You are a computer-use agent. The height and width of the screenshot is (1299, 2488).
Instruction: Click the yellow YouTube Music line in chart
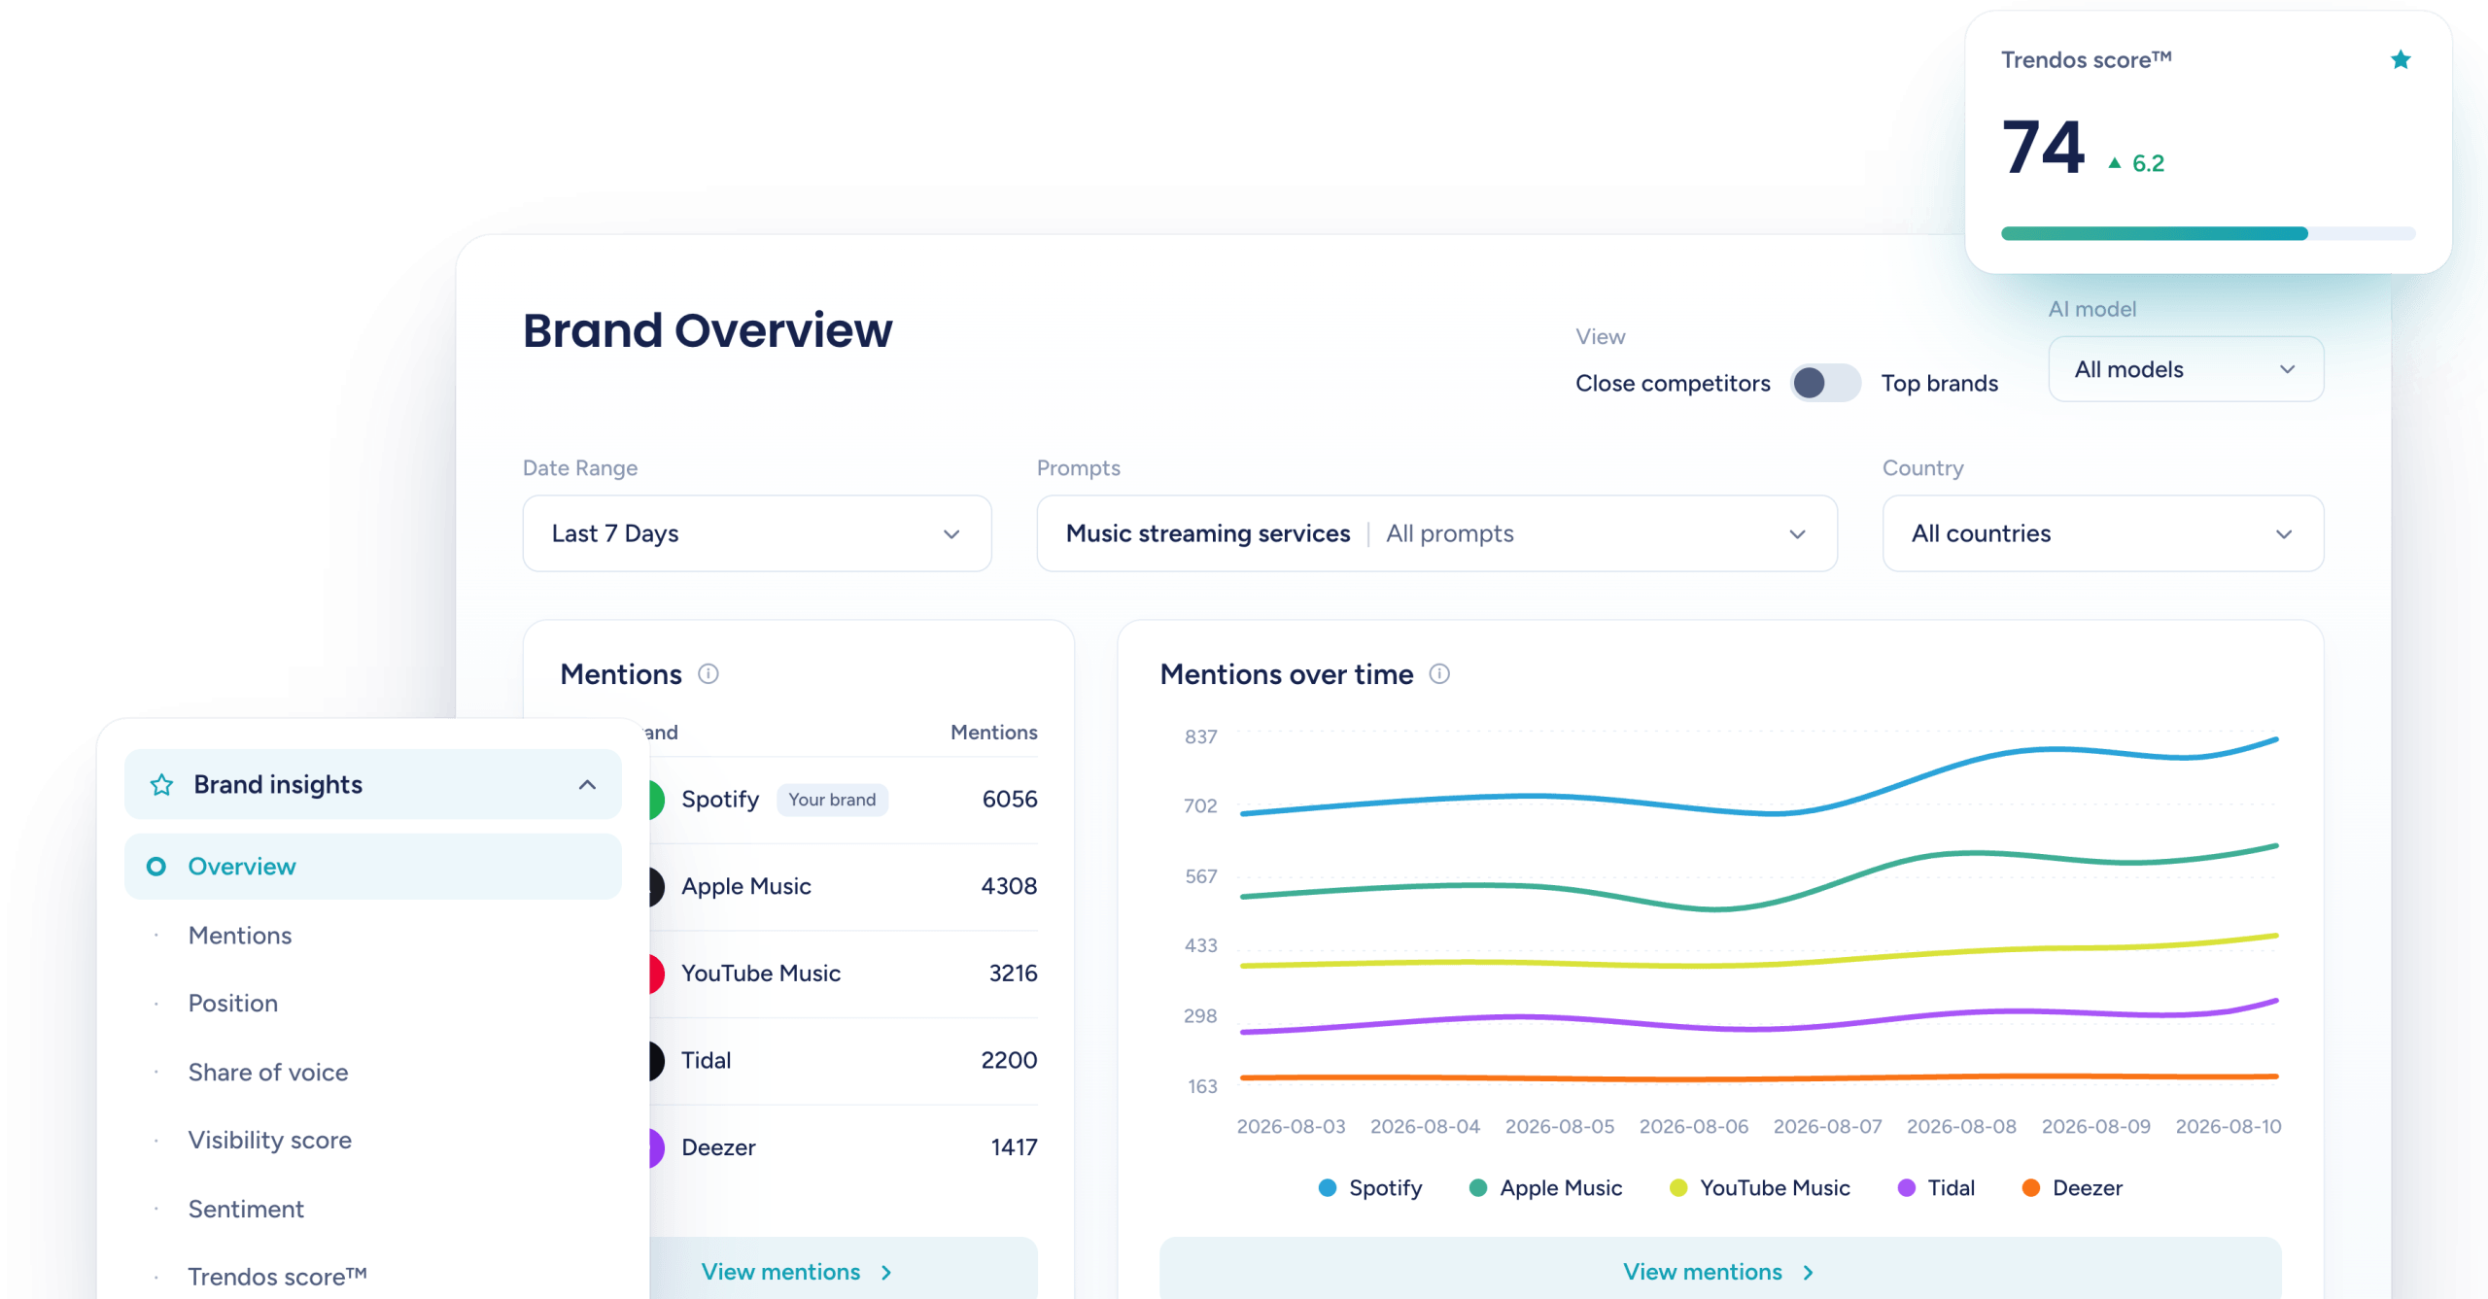tap(1759, 964)
